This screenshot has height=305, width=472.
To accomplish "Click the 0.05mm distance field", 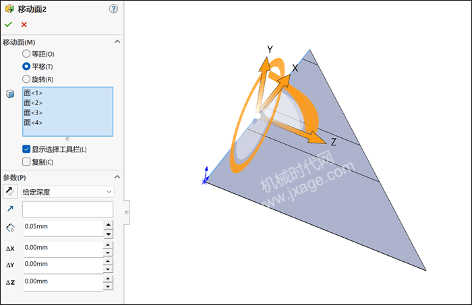I will click(63, 228).
